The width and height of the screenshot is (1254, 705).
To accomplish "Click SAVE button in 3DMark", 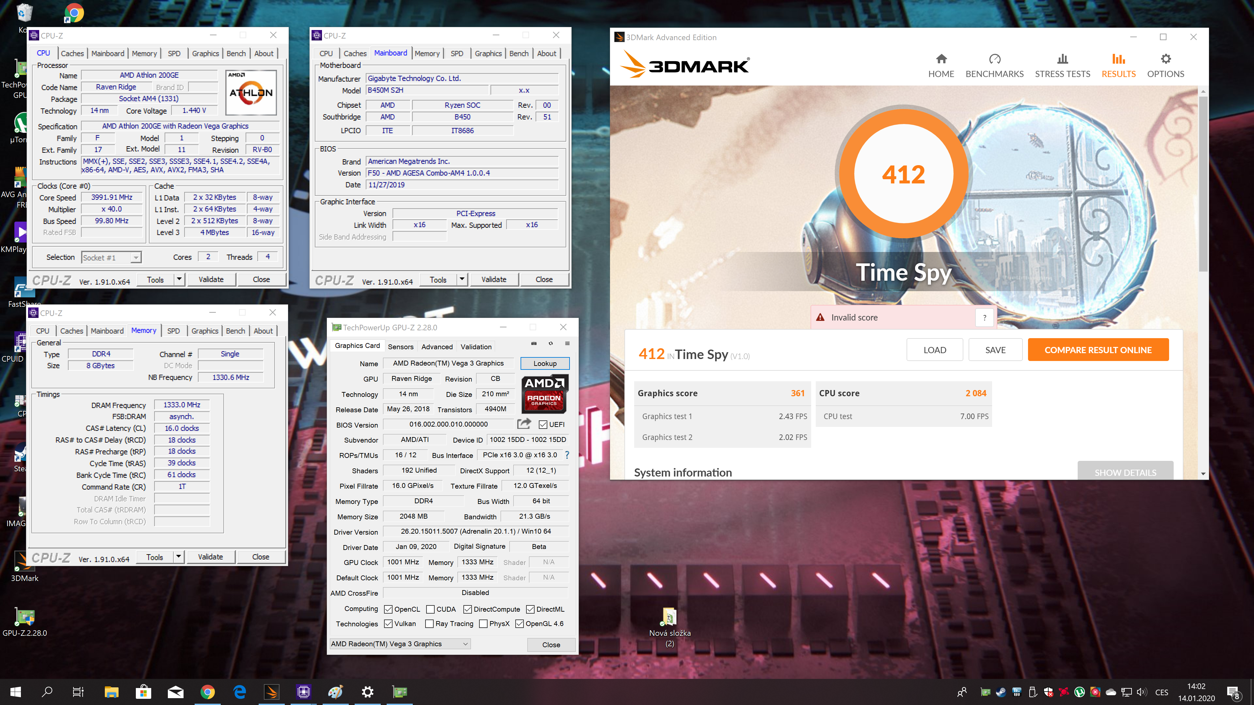I will coord(995,350).
